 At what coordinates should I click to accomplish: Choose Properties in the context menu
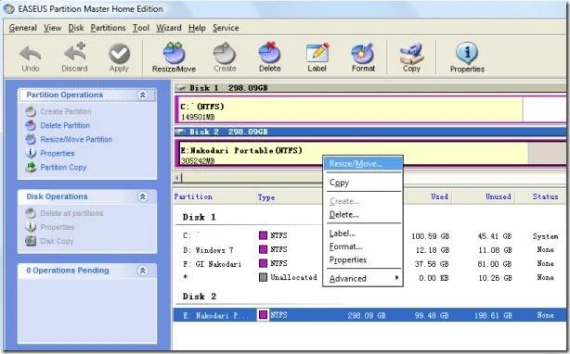pyautogui.click(x=363, y=259)
